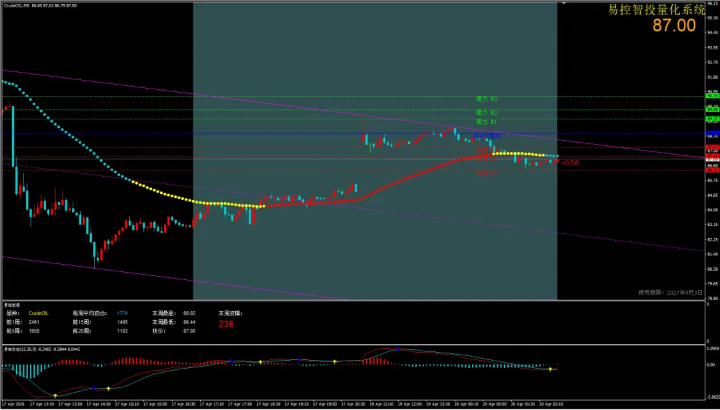Select the 前15周 value 1495
Viewport: 720px width, 410px height.
(123, 322)
